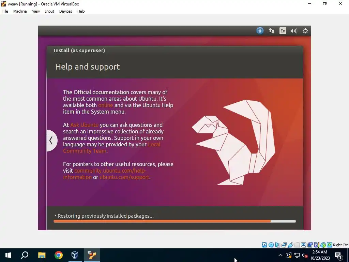Image resolution: width=349 pixels, height=262 pixels.
Task: Open the VirtualBox Help menu
Action: click(81, 11)
